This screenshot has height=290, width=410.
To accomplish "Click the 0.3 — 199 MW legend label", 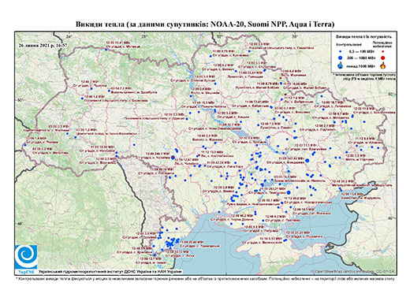I will click(x=362, y=52).
